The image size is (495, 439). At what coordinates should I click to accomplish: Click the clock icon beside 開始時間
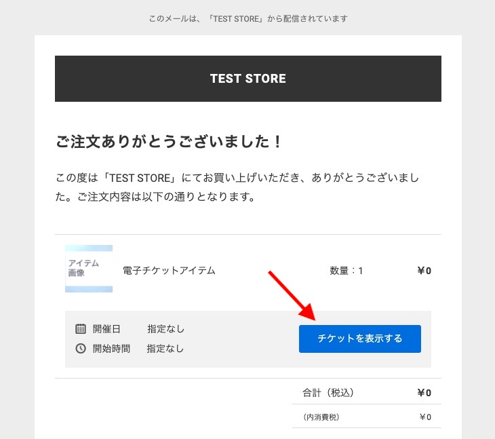81,348
